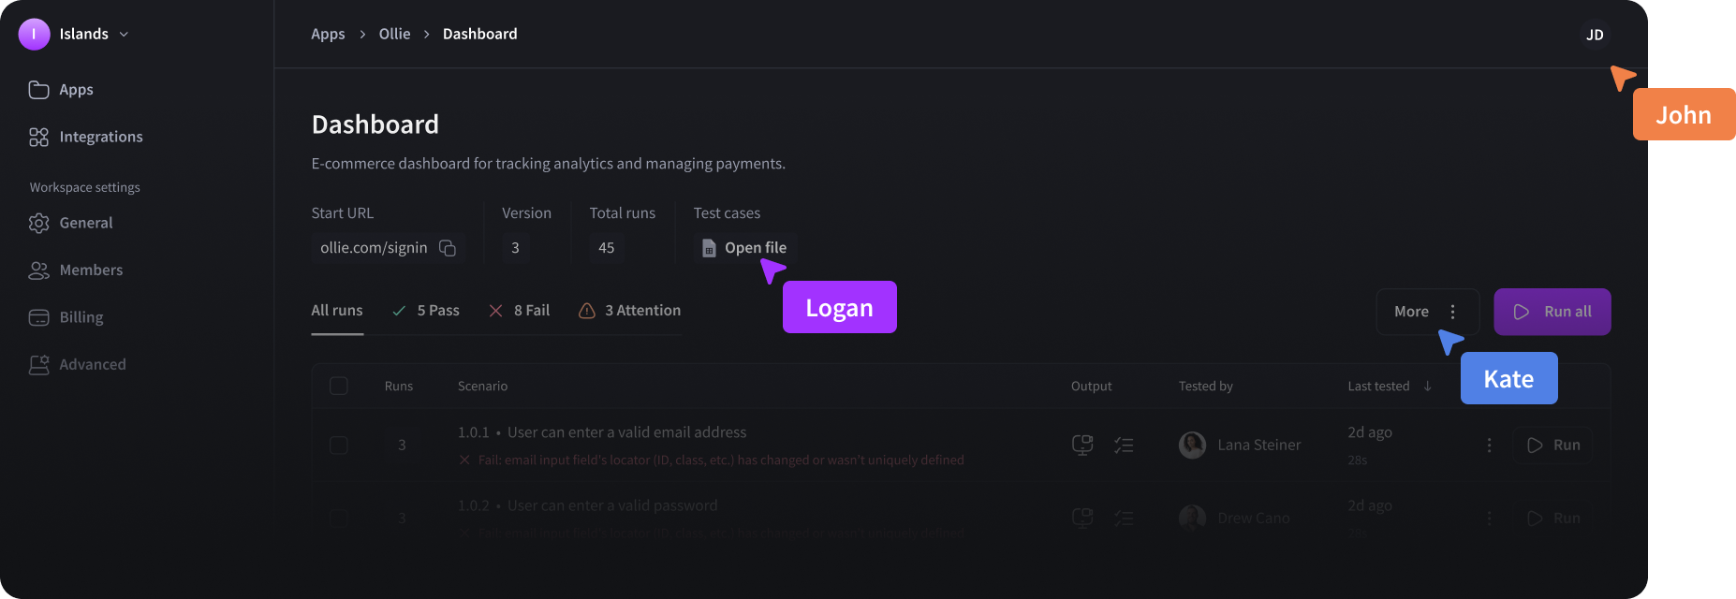Go to the Members section

pyautogui.click(x=90, y=270)
